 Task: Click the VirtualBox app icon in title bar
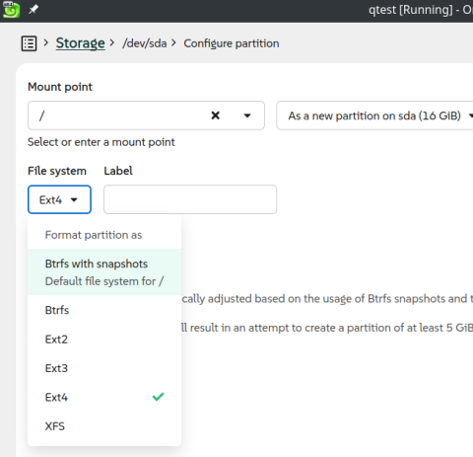[x=11, y=10]
